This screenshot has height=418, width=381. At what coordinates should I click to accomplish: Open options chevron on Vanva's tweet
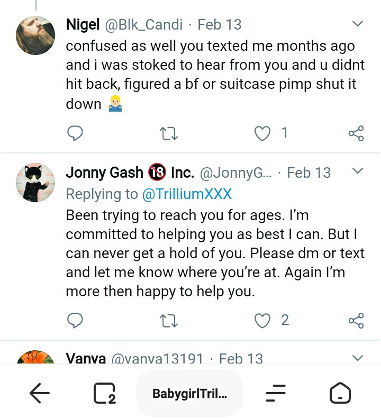358,358
